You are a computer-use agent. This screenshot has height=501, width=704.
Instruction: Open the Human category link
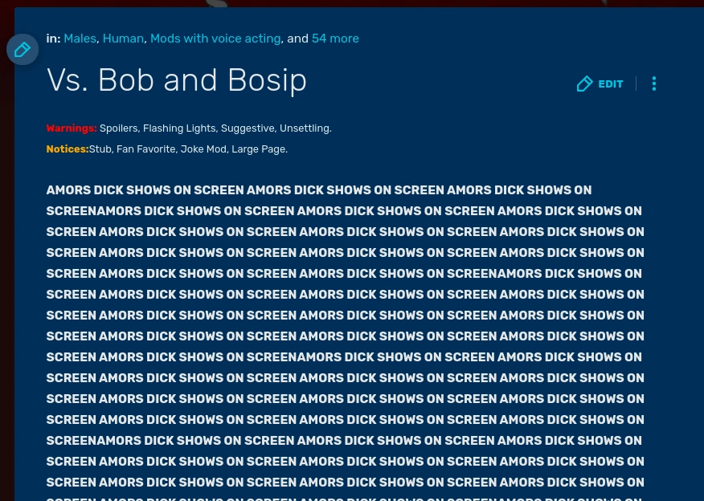point(123,39)
